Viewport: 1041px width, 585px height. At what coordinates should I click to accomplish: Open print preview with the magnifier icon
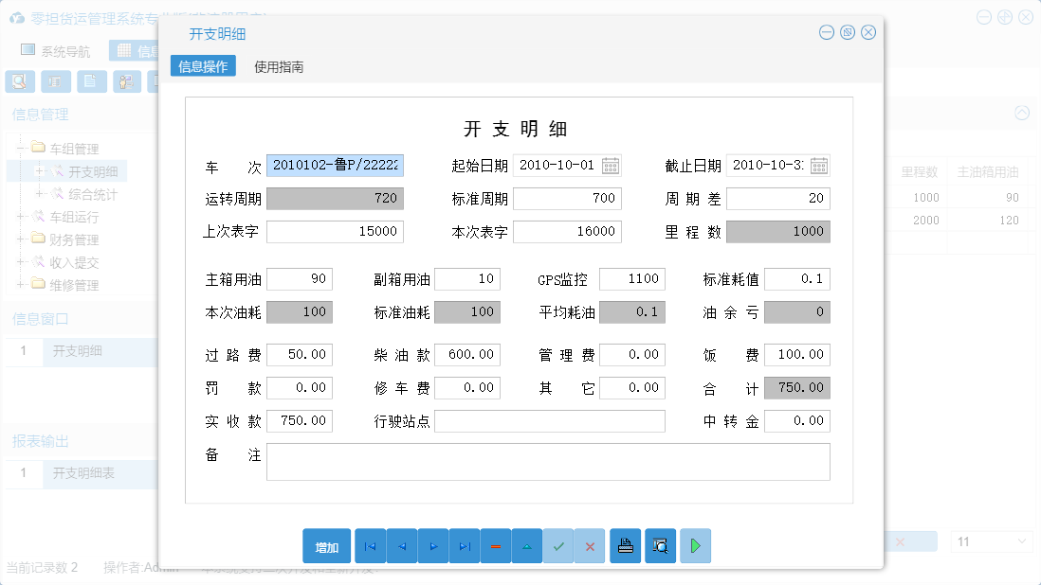tap(660, 546)
